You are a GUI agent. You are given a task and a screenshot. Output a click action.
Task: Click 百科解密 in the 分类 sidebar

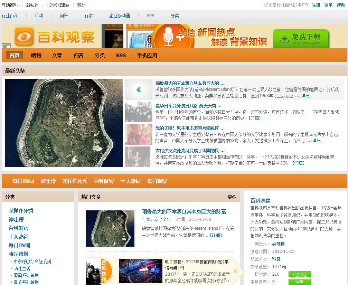tap(18, 228)
